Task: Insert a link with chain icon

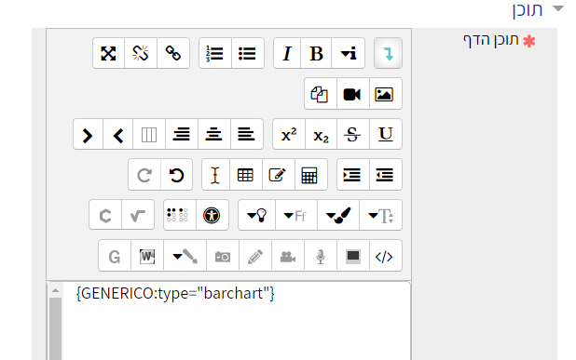Action: point(173,53)
